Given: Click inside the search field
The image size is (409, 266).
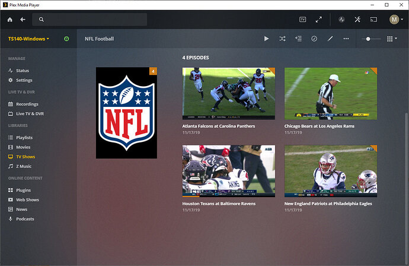Looking at the screenshot, I should [90, 20].
